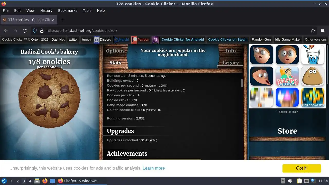Open the Idle Game Maker link
This screenshot has width=329, height=185.
(288, 40)
